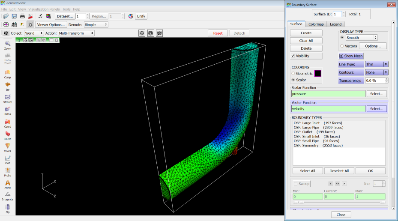Select the Zoom tool in sidebar
The width and height of the screenshot is (398, 221).
click(x=7, y=45)
